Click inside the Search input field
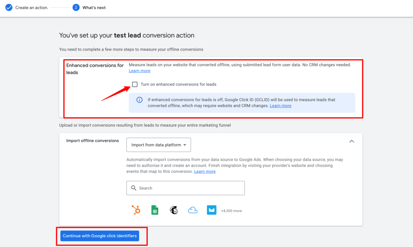The image size is (413, 247). pos(186,188)
